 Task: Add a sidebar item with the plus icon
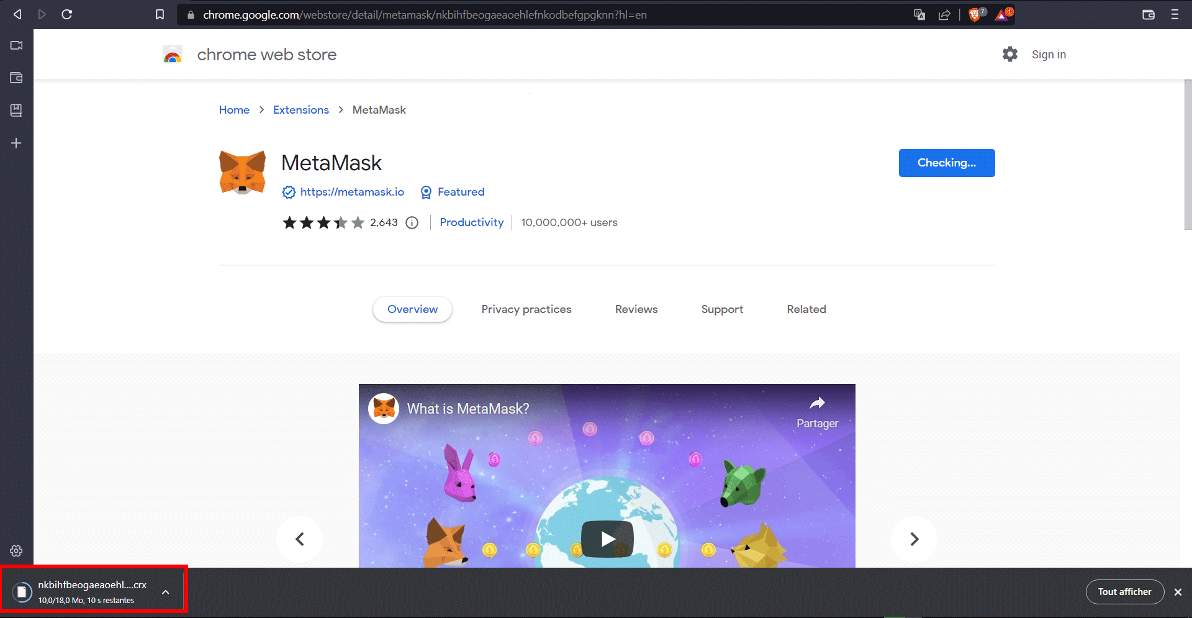coord(16,143)
